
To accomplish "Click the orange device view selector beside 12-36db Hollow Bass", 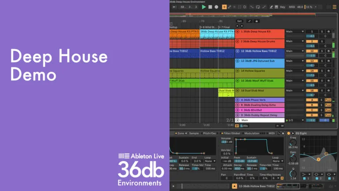I will coord(234,186).
